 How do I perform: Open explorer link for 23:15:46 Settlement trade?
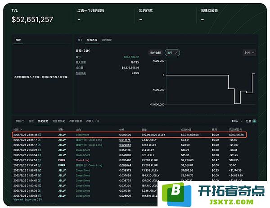40,135
